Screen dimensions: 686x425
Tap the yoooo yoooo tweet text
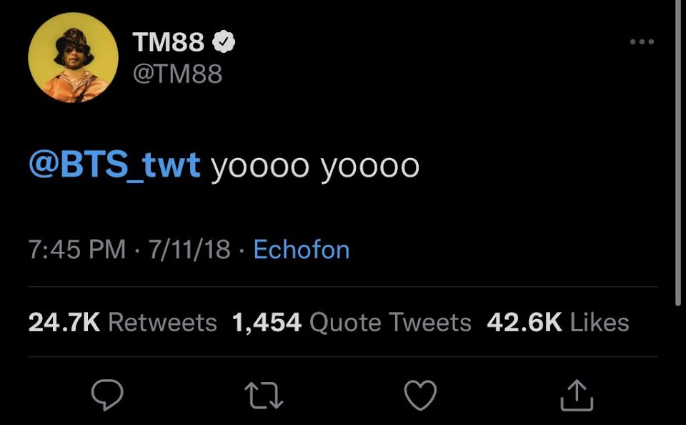[x=315, y=167]
